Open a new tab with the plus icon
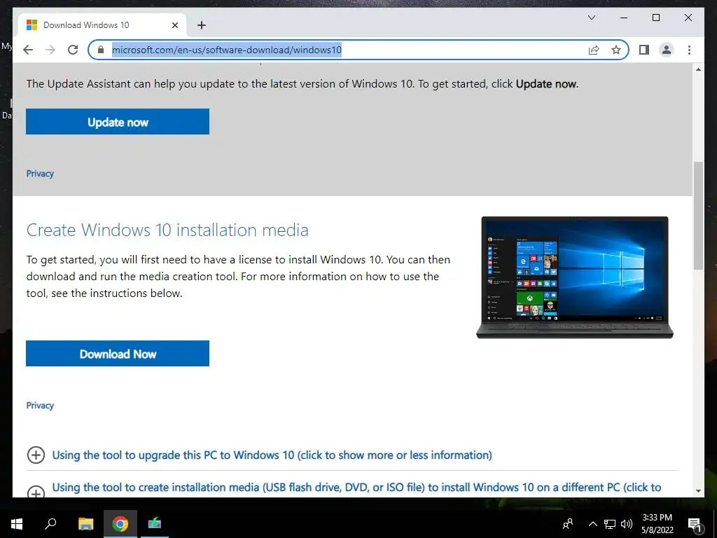 click(202, 25)
